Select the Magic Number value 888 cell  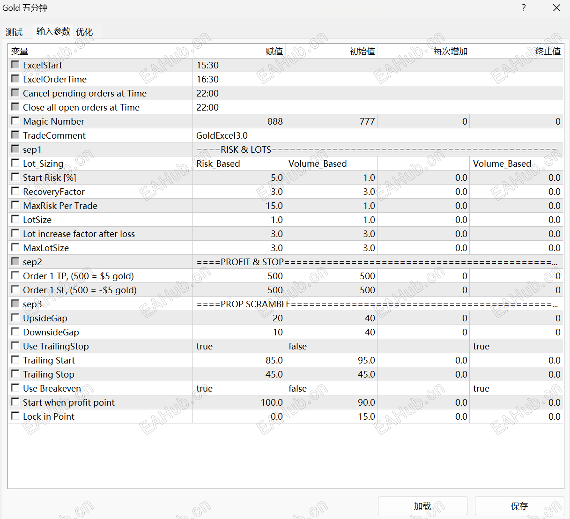click(x=239, y=121)
